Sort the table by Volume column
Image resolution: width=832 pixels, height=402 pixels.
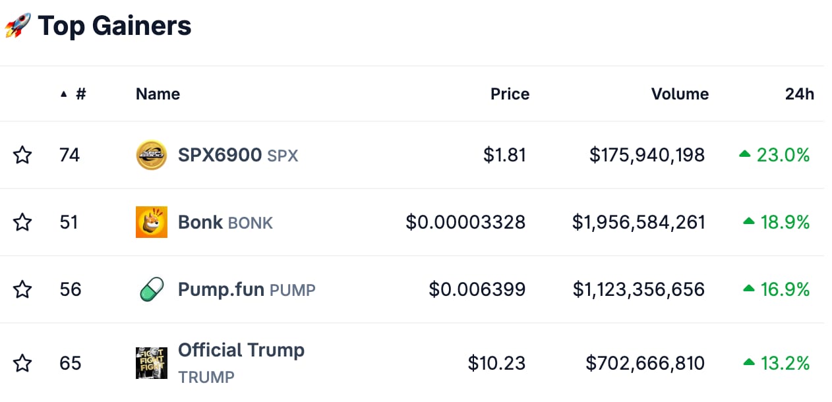pyautogui.click(x=680, y=94)
